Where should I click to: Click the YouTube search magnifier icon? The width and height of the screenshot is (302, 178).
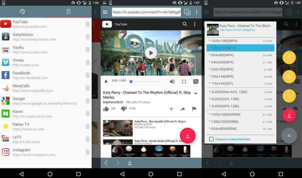tap(185, 24)
